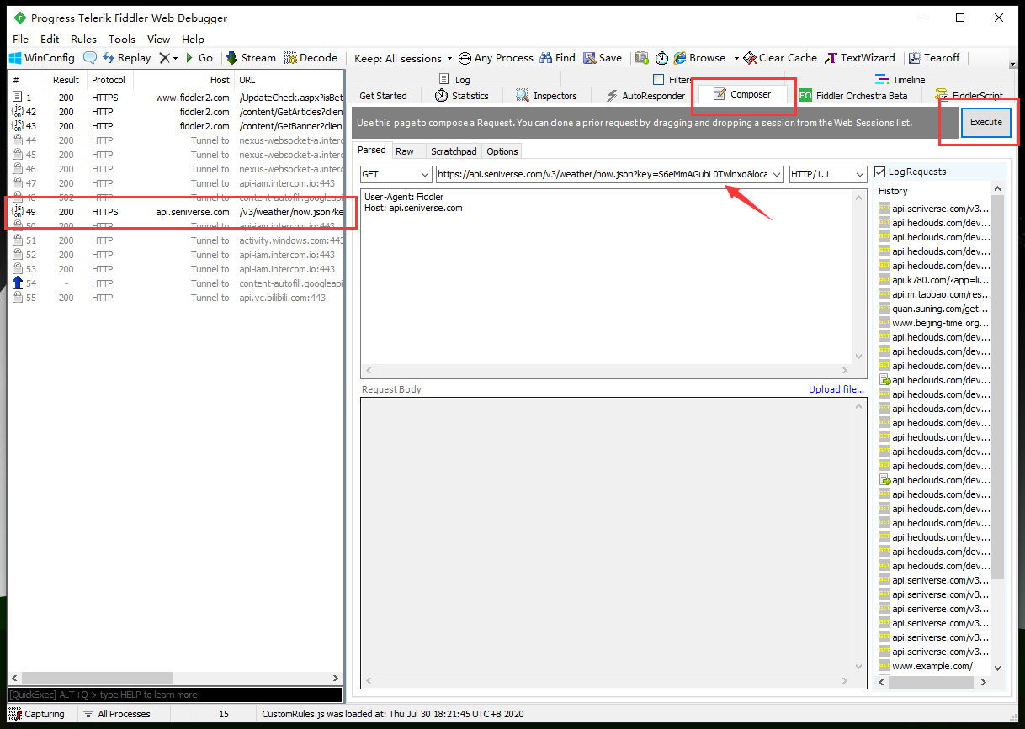Open the Tools menu
1025x729 pixels.
click(x=121, y=39)
